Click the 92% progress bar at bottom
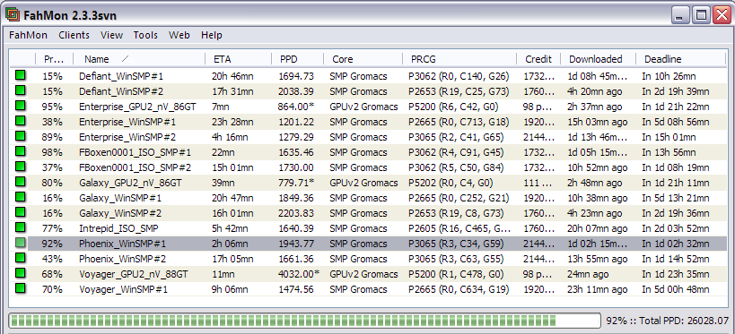 pyautogui.click(x=305, y=321)
